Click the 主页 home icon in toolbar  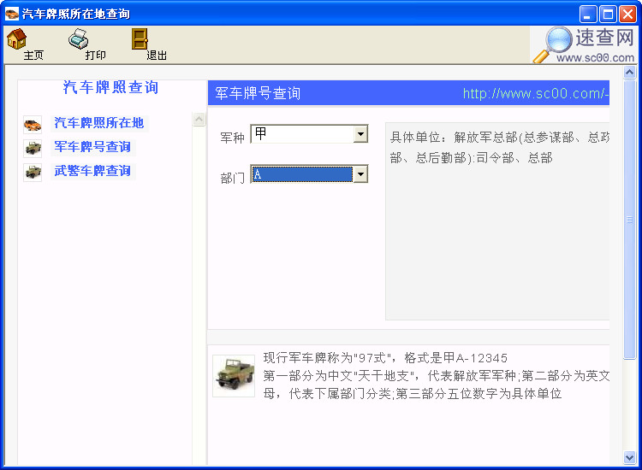tap(17, 38)
